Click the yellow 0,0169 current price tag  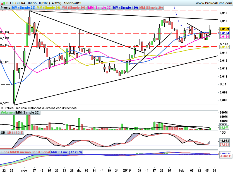tap(224, 29)
